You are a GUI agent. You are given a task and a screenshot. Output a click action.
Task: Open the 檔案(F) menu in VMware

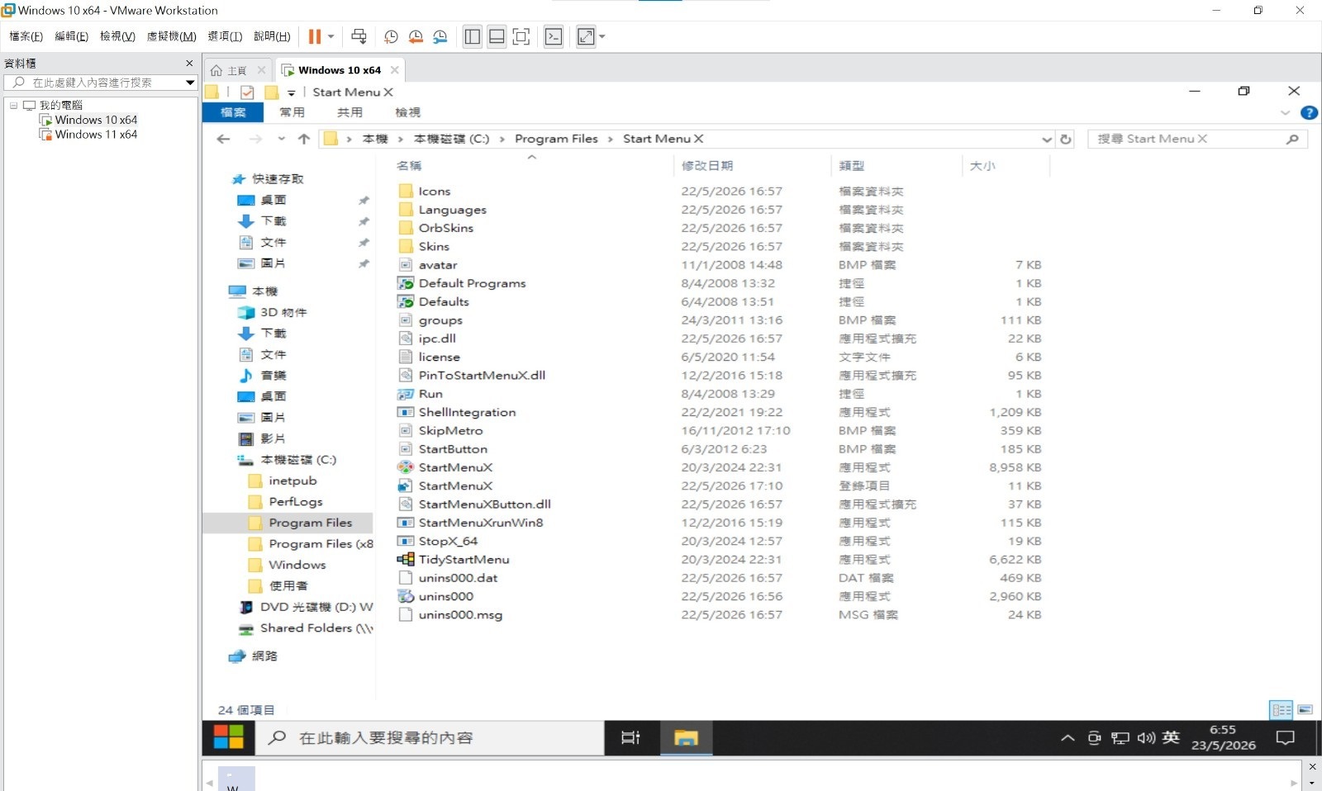pyautogui.click(x=26, y=36)
